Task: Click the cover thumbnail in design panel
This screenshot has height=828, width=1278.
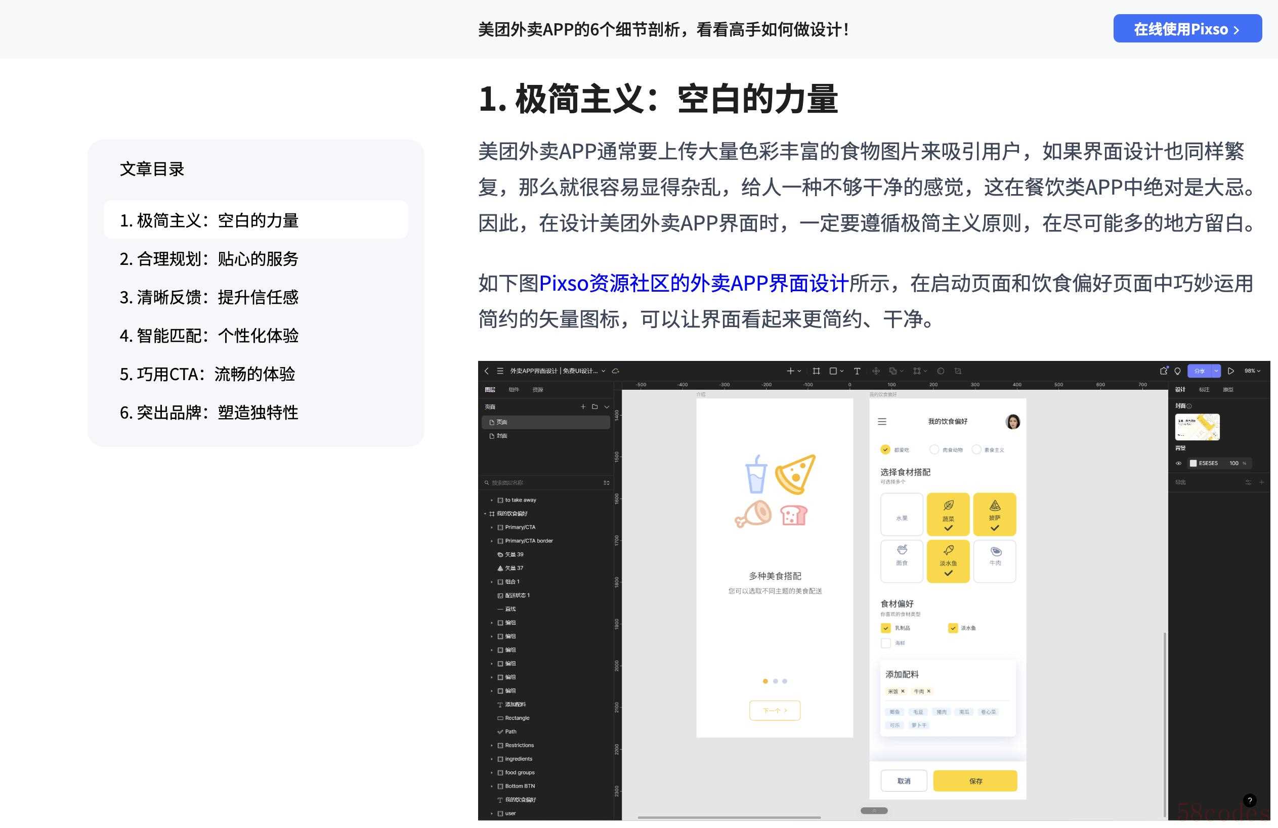Action: point(1197,427)
